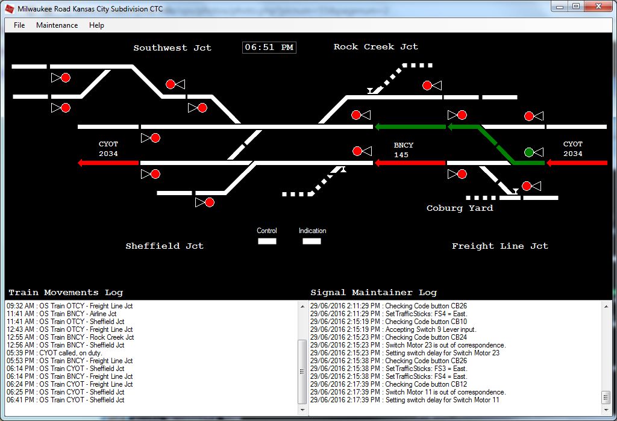This screenshot has width=617, height=421.
Task: Select the 09:32 AM OS Train OTCY entry
Action: tap(70, 306)
